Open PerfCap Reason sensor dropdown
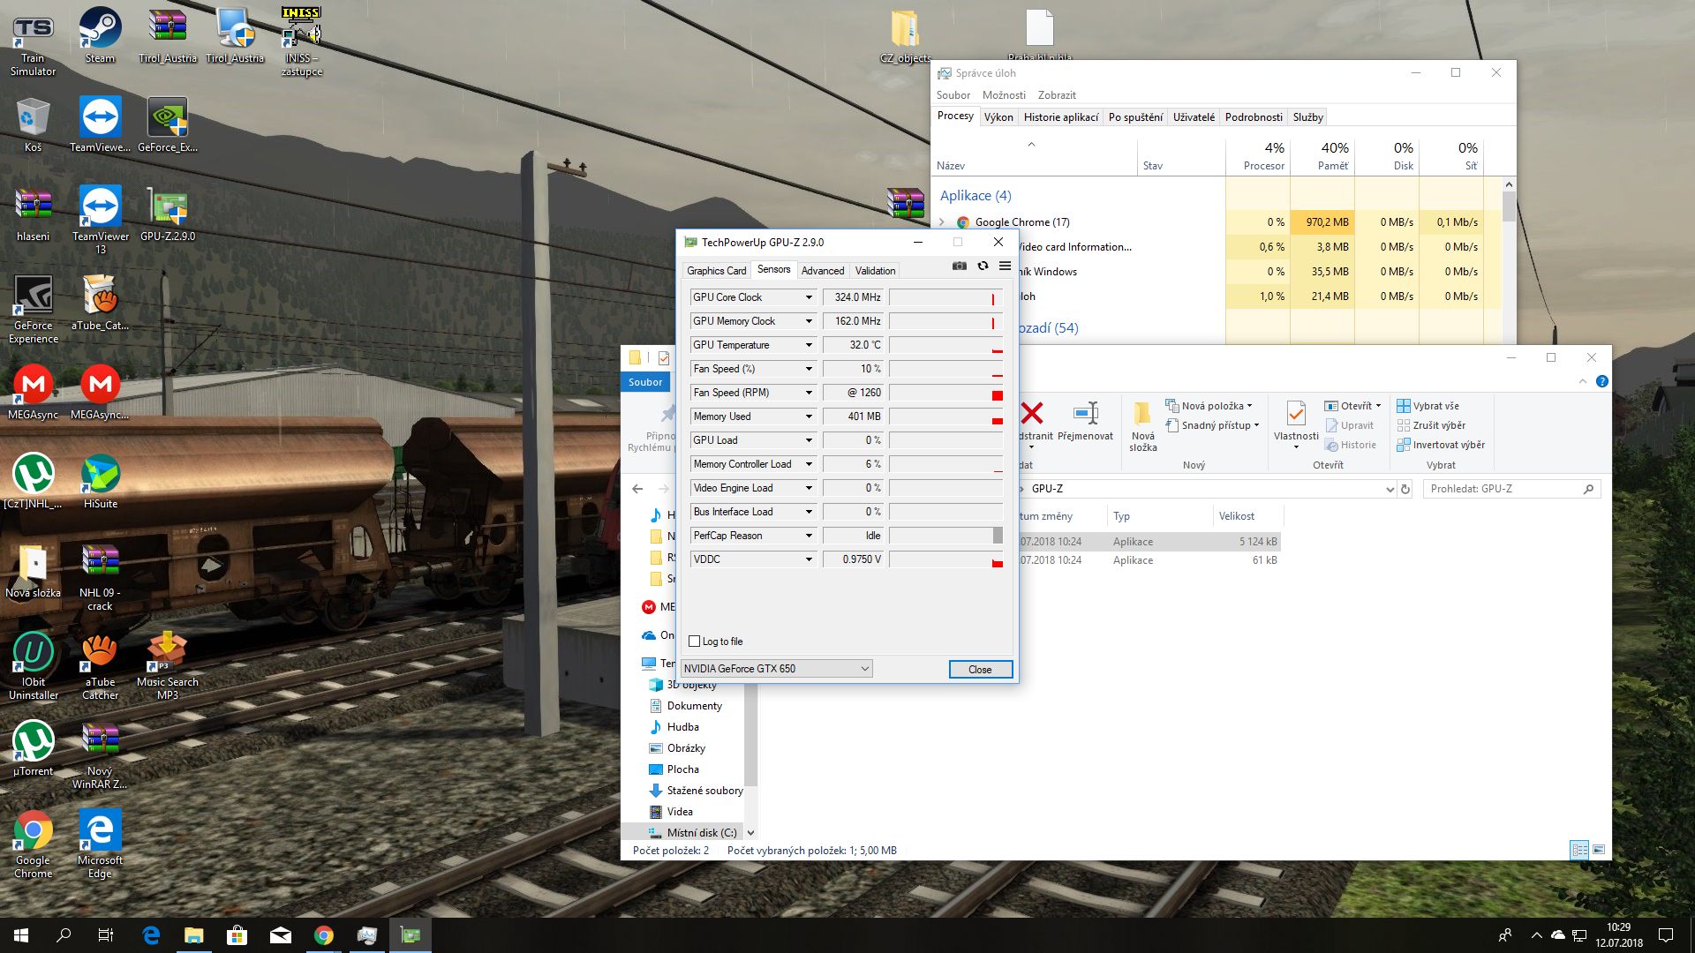This screenshot has width=1695, height=953. (x=808, y=536)
